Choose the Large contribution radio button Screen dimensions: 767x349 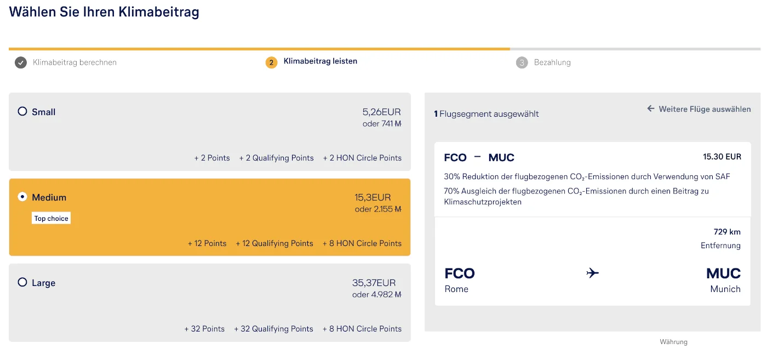[x=22, y=282]
